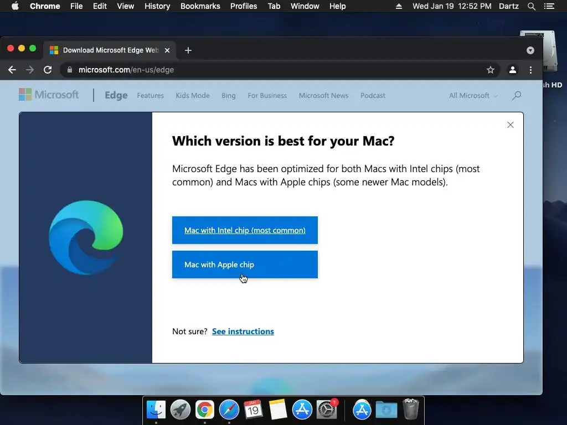Open Kids Mode page

tap(193, 95)
